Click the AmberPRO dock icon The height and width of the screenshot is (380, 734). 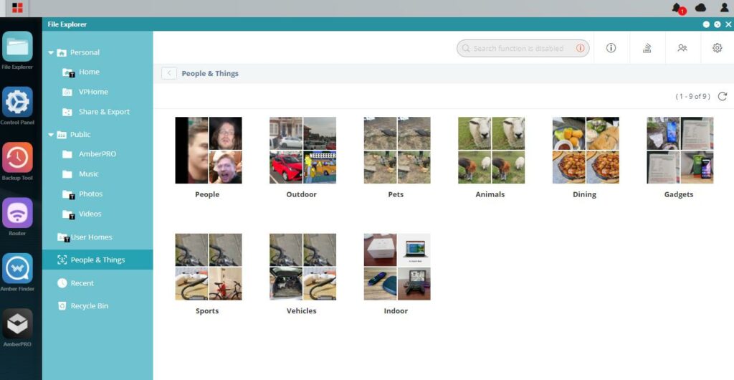(x=17, y=324)
